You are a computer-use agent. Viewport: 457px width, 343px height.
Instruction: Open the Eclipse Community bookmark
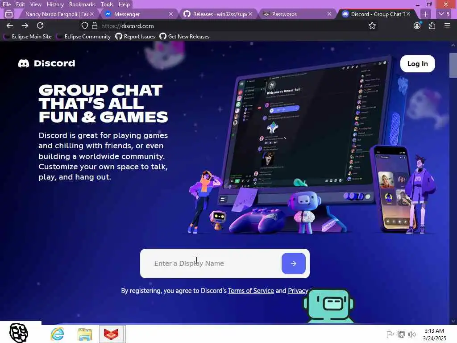coord(84,37)
